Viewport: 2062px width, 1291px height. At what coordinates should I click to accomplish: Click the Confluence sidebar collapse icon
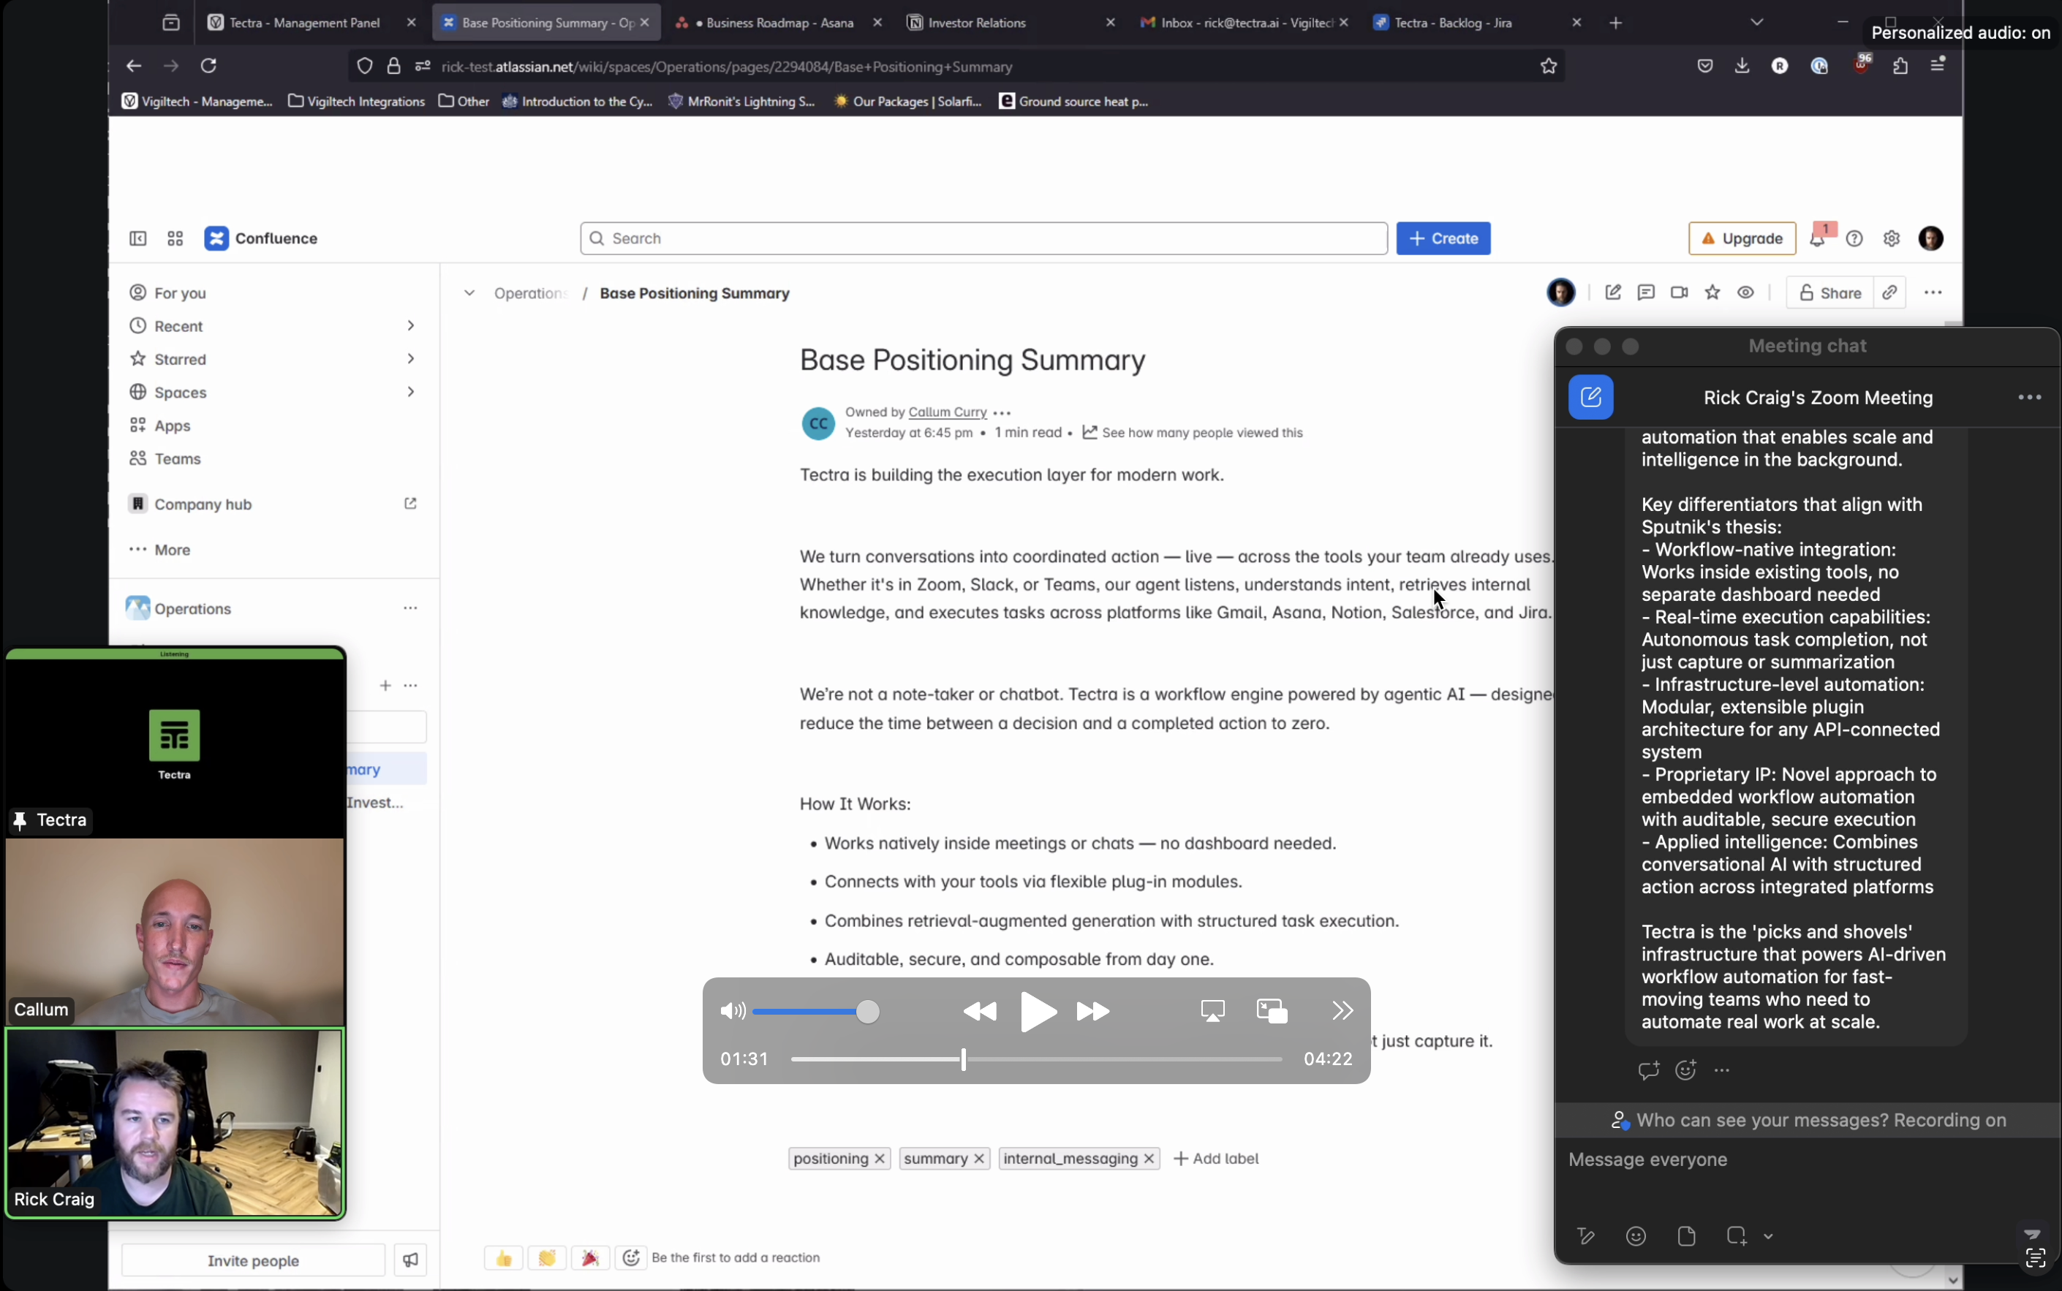click(x=137, y=239)
